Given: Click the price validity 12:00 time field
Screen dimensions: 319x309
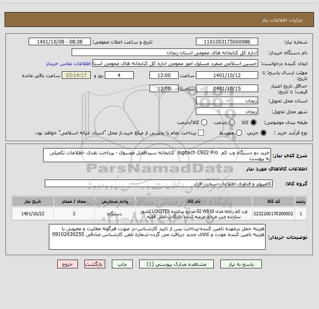Looking at the screenshot, I should point(164,88).
